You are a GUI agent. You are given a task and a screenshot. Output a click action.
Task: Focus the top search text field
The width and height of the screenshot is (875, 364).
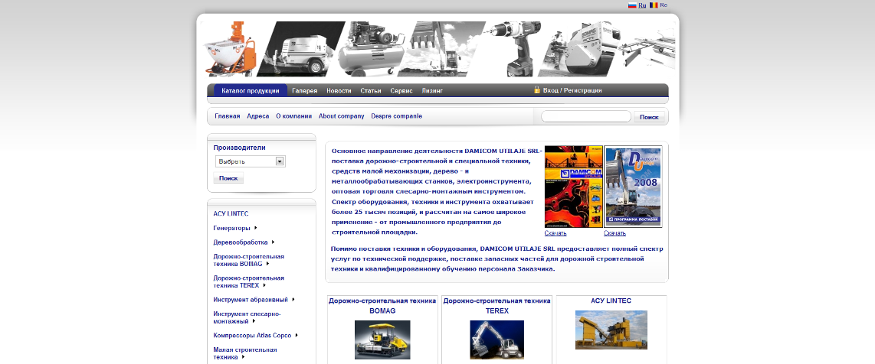[585, 117]
